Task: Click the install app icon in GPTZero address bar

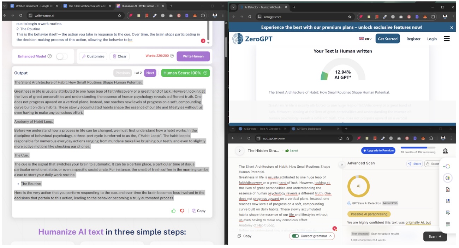Action: coord(340,138)
